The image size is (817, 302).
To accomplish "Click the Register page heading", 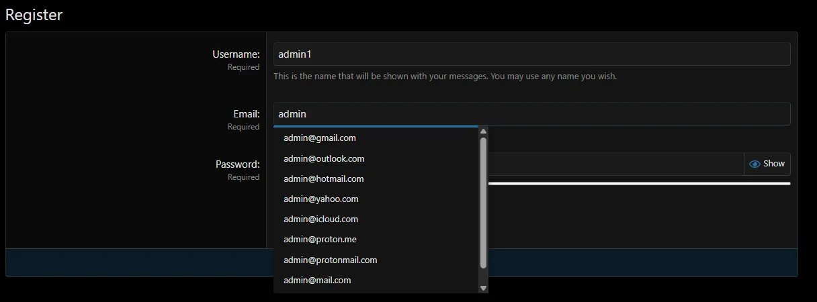I will 34,15.
